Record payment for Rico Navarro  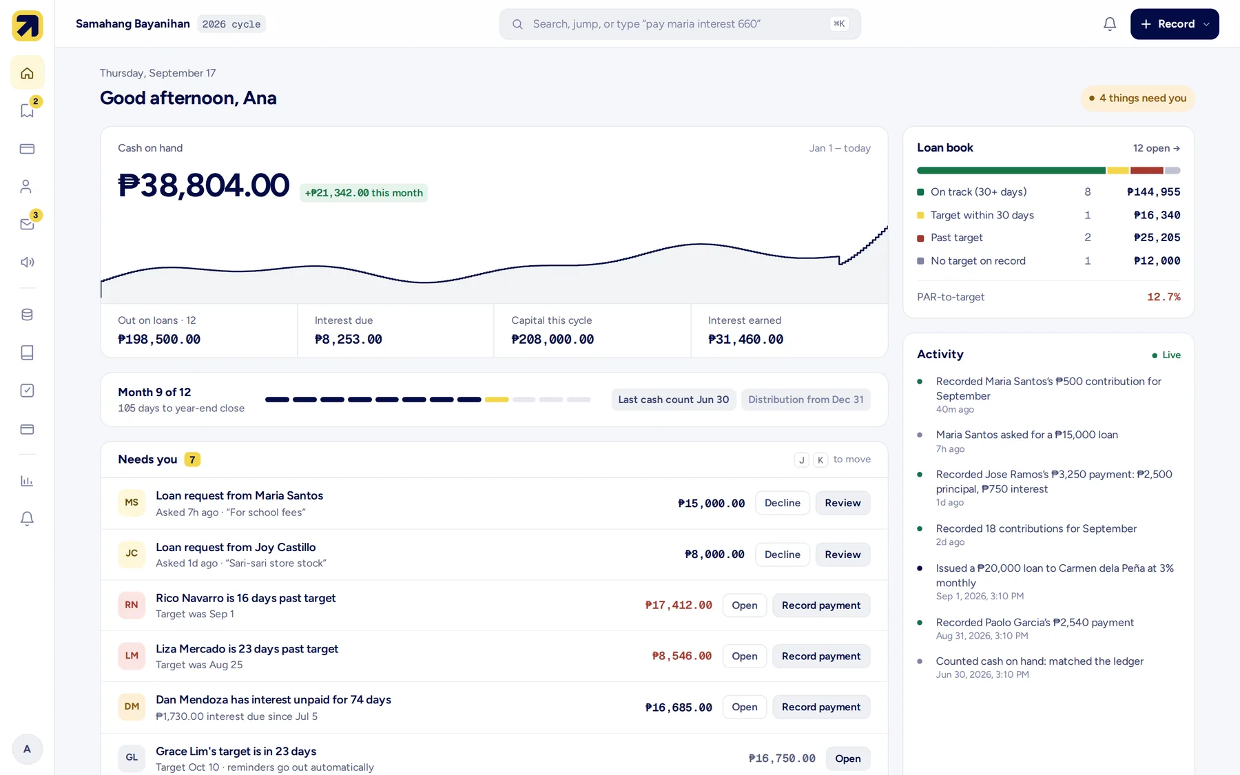pos(821,606)
